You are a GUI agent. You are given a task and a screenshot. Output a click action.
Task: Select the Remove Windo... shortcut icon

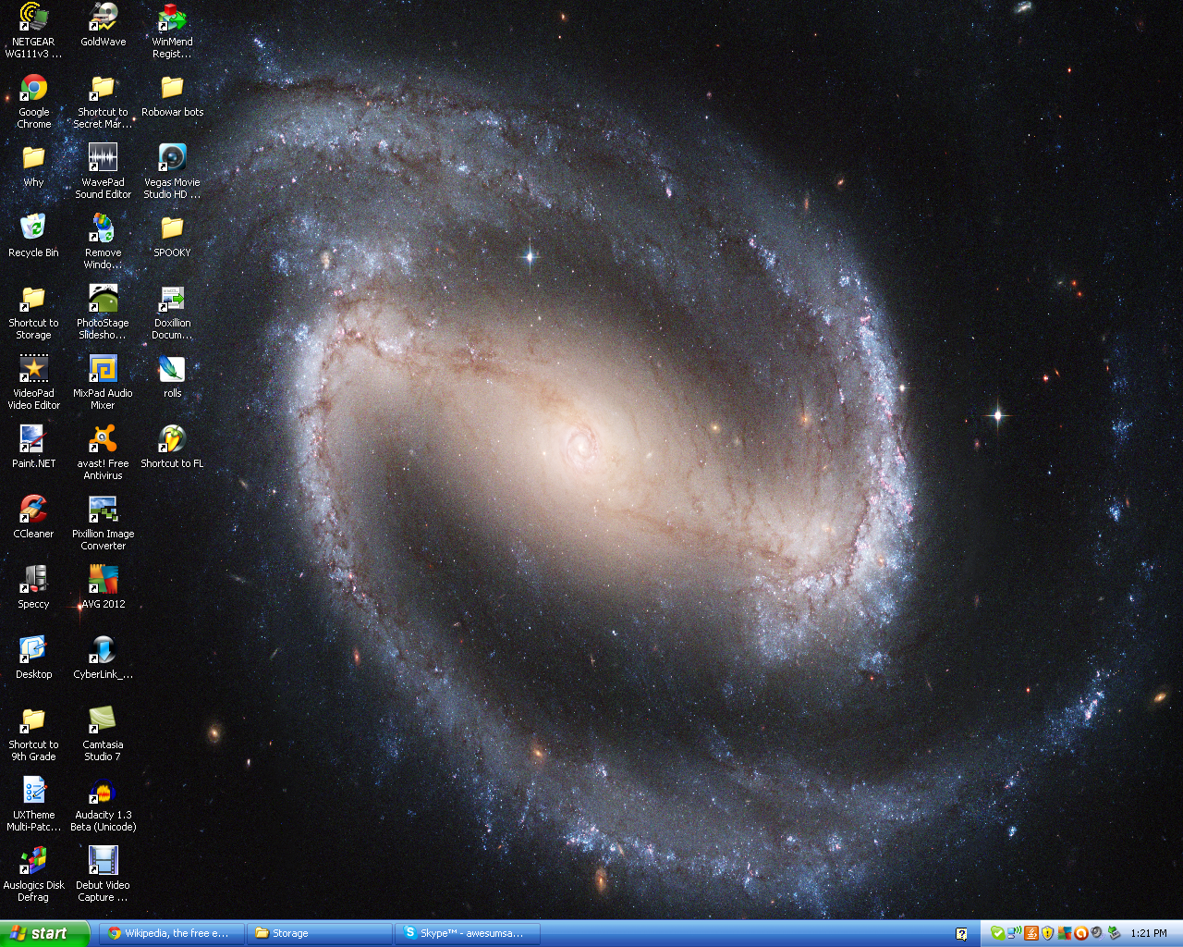tap(103, 241)
